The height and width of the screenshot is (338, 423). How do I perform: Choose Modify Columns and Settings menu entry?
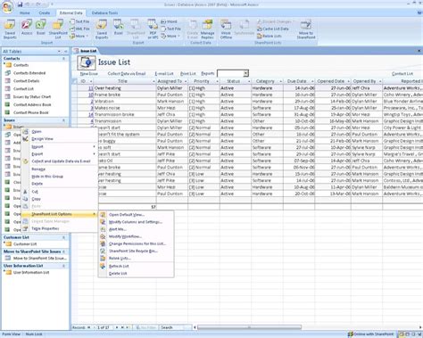click(x=135, y=222)
